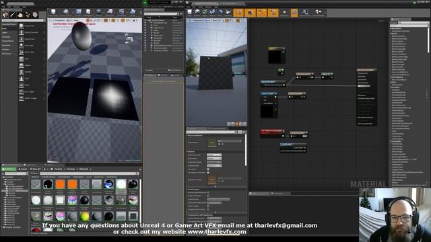Click the Save icon in the level editor toolbar
Image resolution: width=431 pixels, height=242 pixels.
[53, 12]
